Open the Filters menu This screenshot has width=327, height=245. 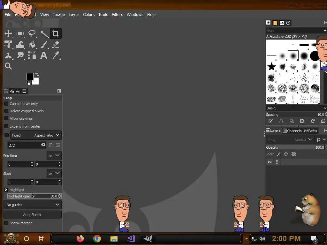click(118, 14)
